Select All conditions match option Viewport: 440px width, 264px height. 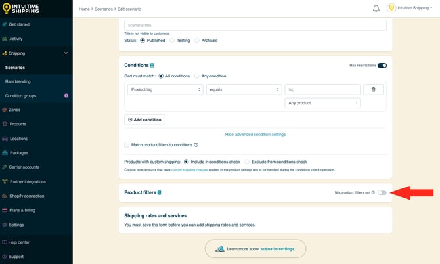(x=161, y=76)
